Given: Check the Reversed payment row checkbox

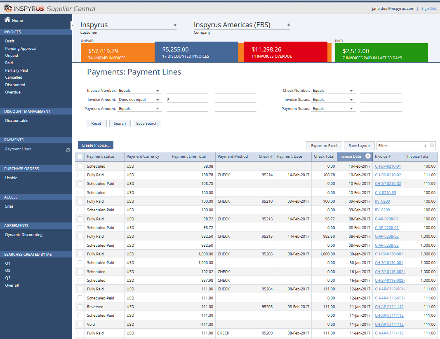Looking at the screenshot, I should coord(80,306).
